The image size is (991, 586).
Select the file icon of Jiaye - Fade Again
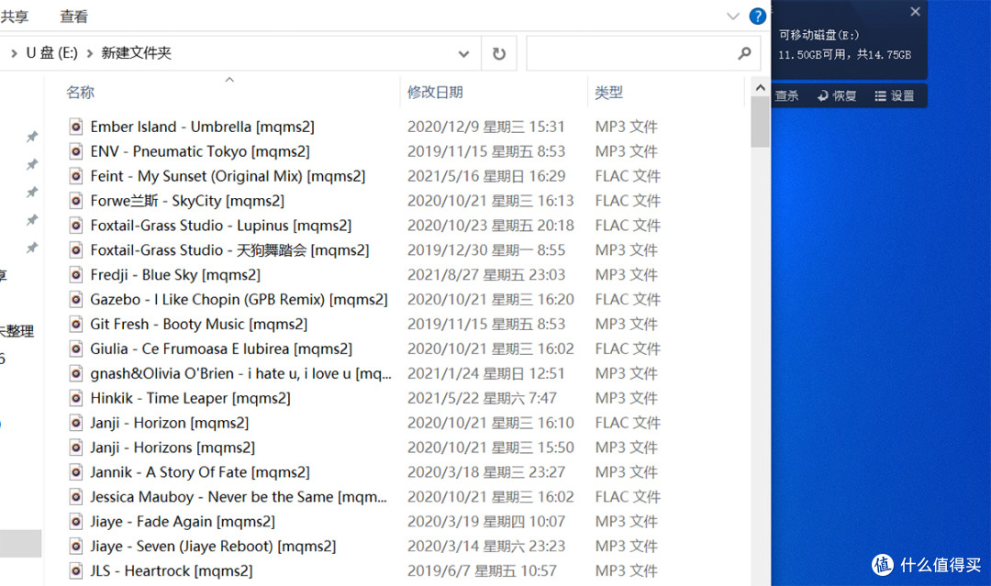pos(76,521)
